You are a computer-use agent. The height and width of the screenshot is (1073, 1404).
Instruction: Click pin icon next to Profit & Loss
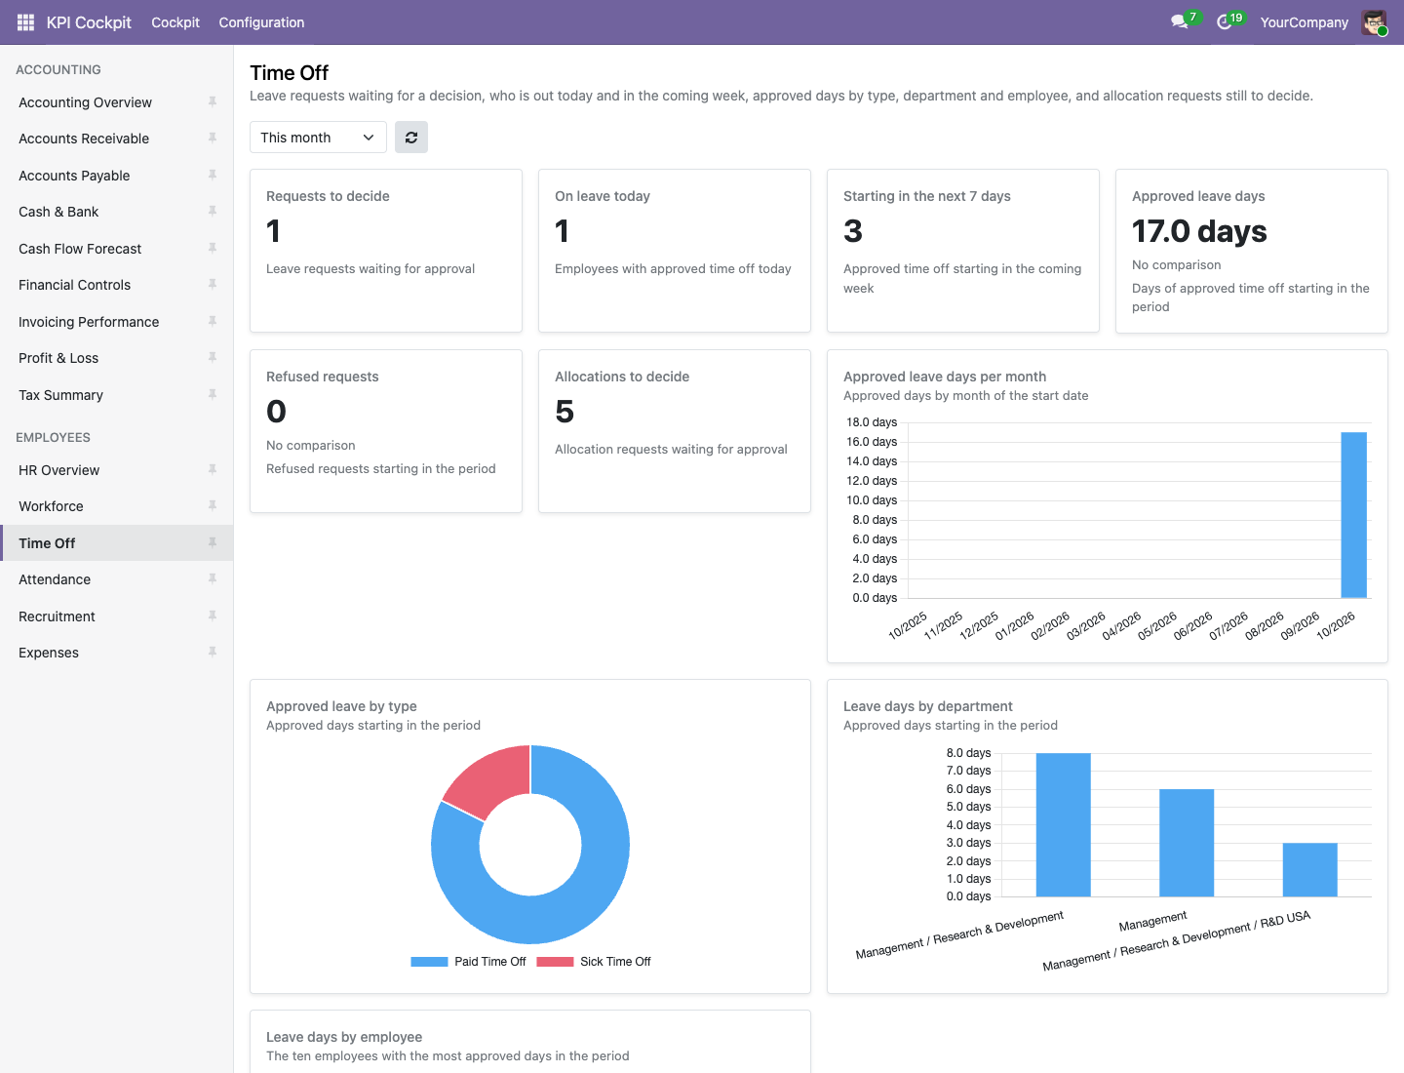[213, 358]
